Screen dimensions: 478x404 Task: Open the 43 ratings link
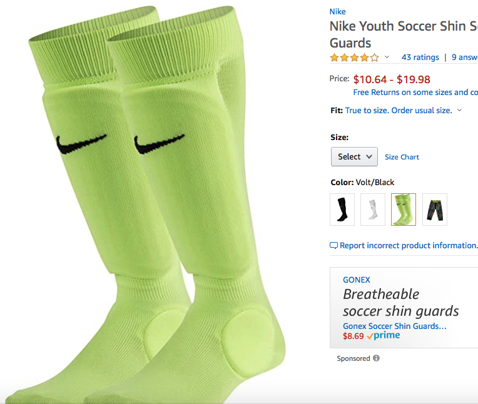[420, 58]
